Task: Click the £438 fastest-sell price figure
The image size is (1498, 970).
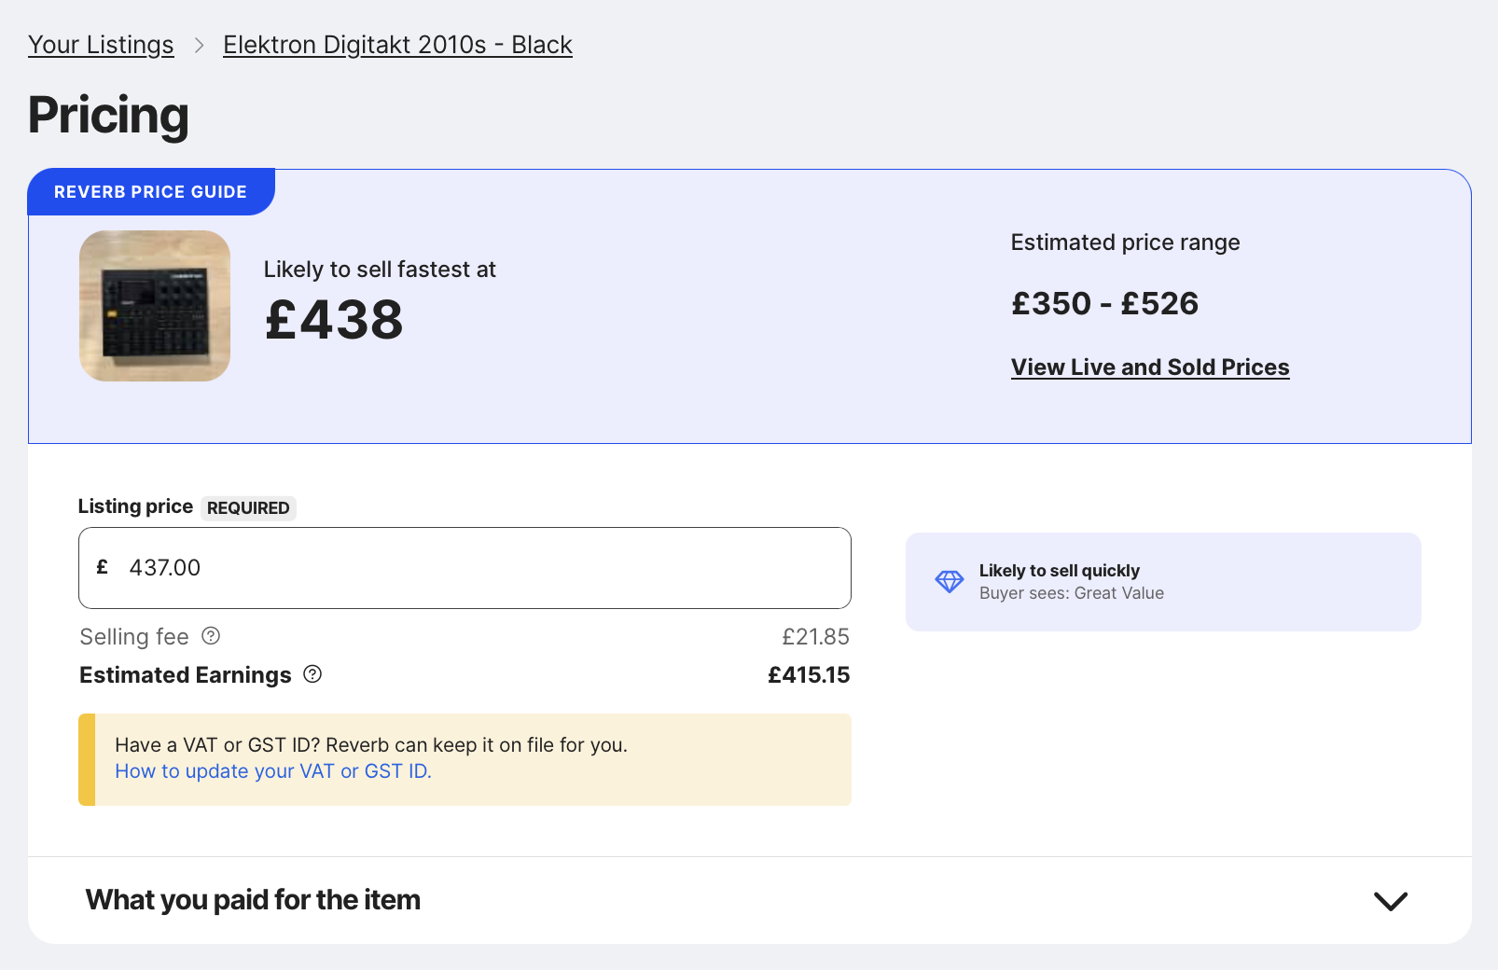Action: pos(333,321)
